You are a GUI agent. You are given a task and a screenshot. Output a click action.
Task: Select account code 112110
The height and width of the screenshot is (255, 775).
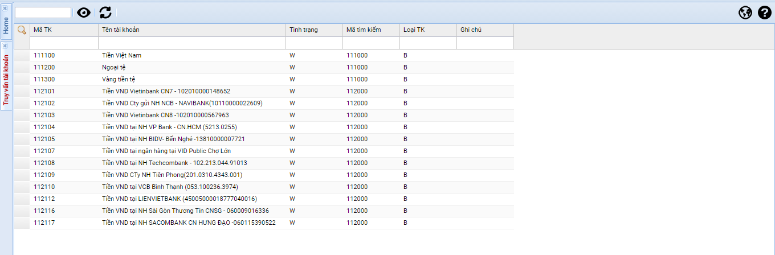click(44, 187)
